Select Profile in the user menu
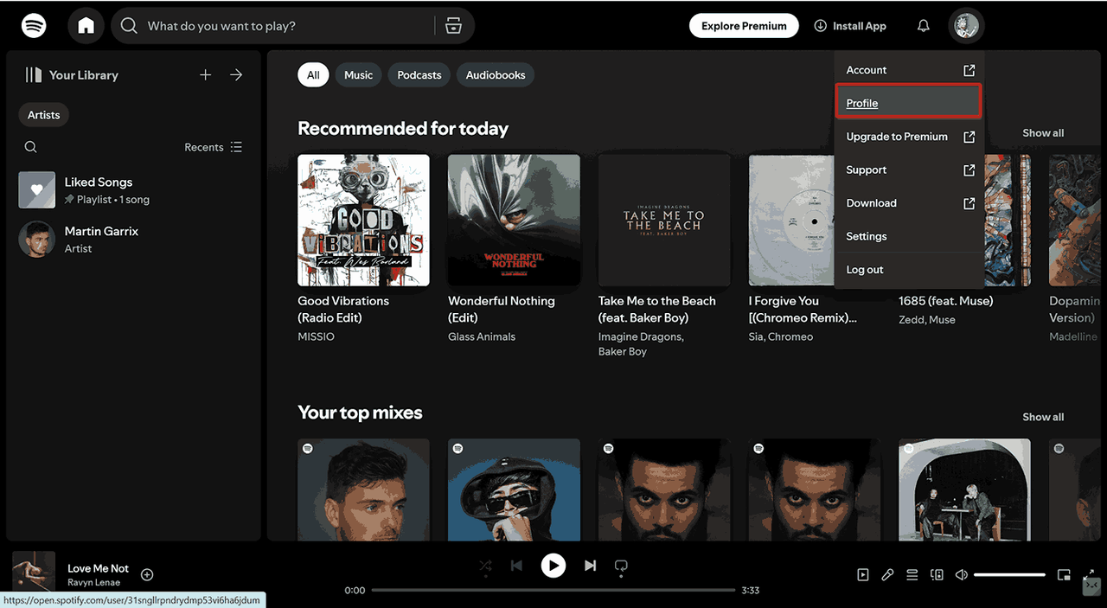The height and width of the screenshot is (608, 1107). click(x=908, y=103)
